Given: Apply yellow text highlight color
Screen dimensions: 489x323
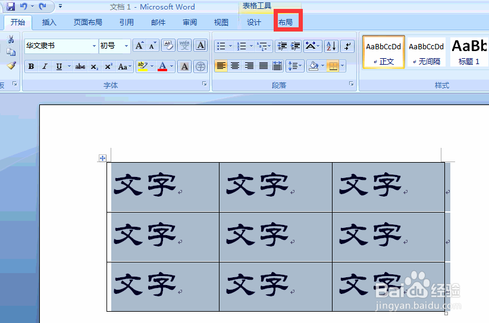Looking at the screenshot, I should point(143,66).
